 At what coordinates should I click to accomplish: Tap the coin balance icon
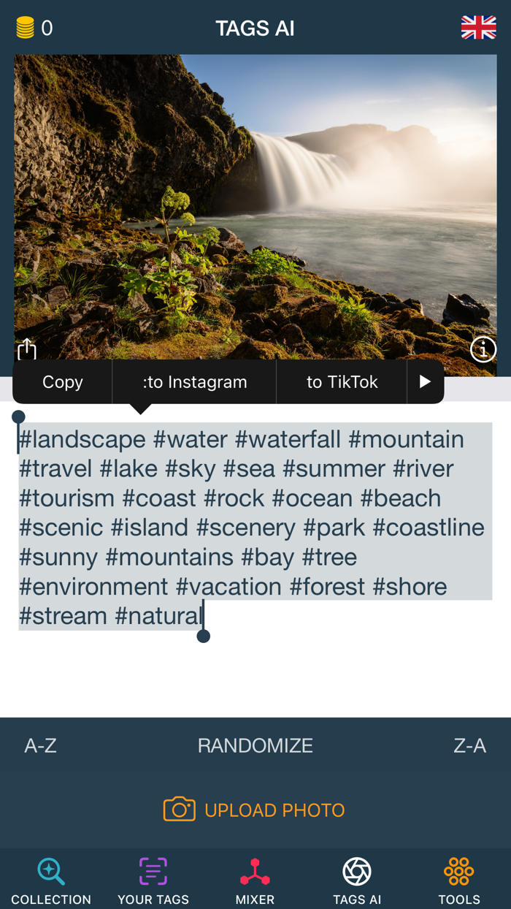click(26, 27)
